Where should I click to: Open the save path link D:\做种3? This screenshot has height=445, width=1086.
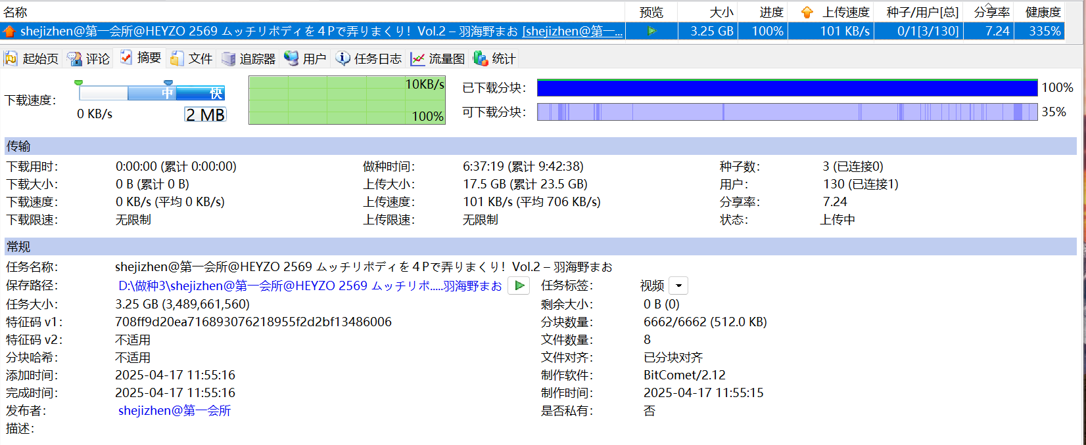[x=310, y=286]
